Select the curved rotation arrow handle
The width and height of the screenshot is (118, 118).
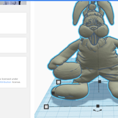(x=98, y=110)
